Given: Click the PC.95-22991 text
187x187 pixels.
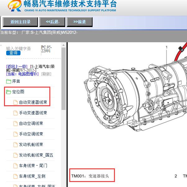Looking at the screenshot, I should (x=46, y=49).
